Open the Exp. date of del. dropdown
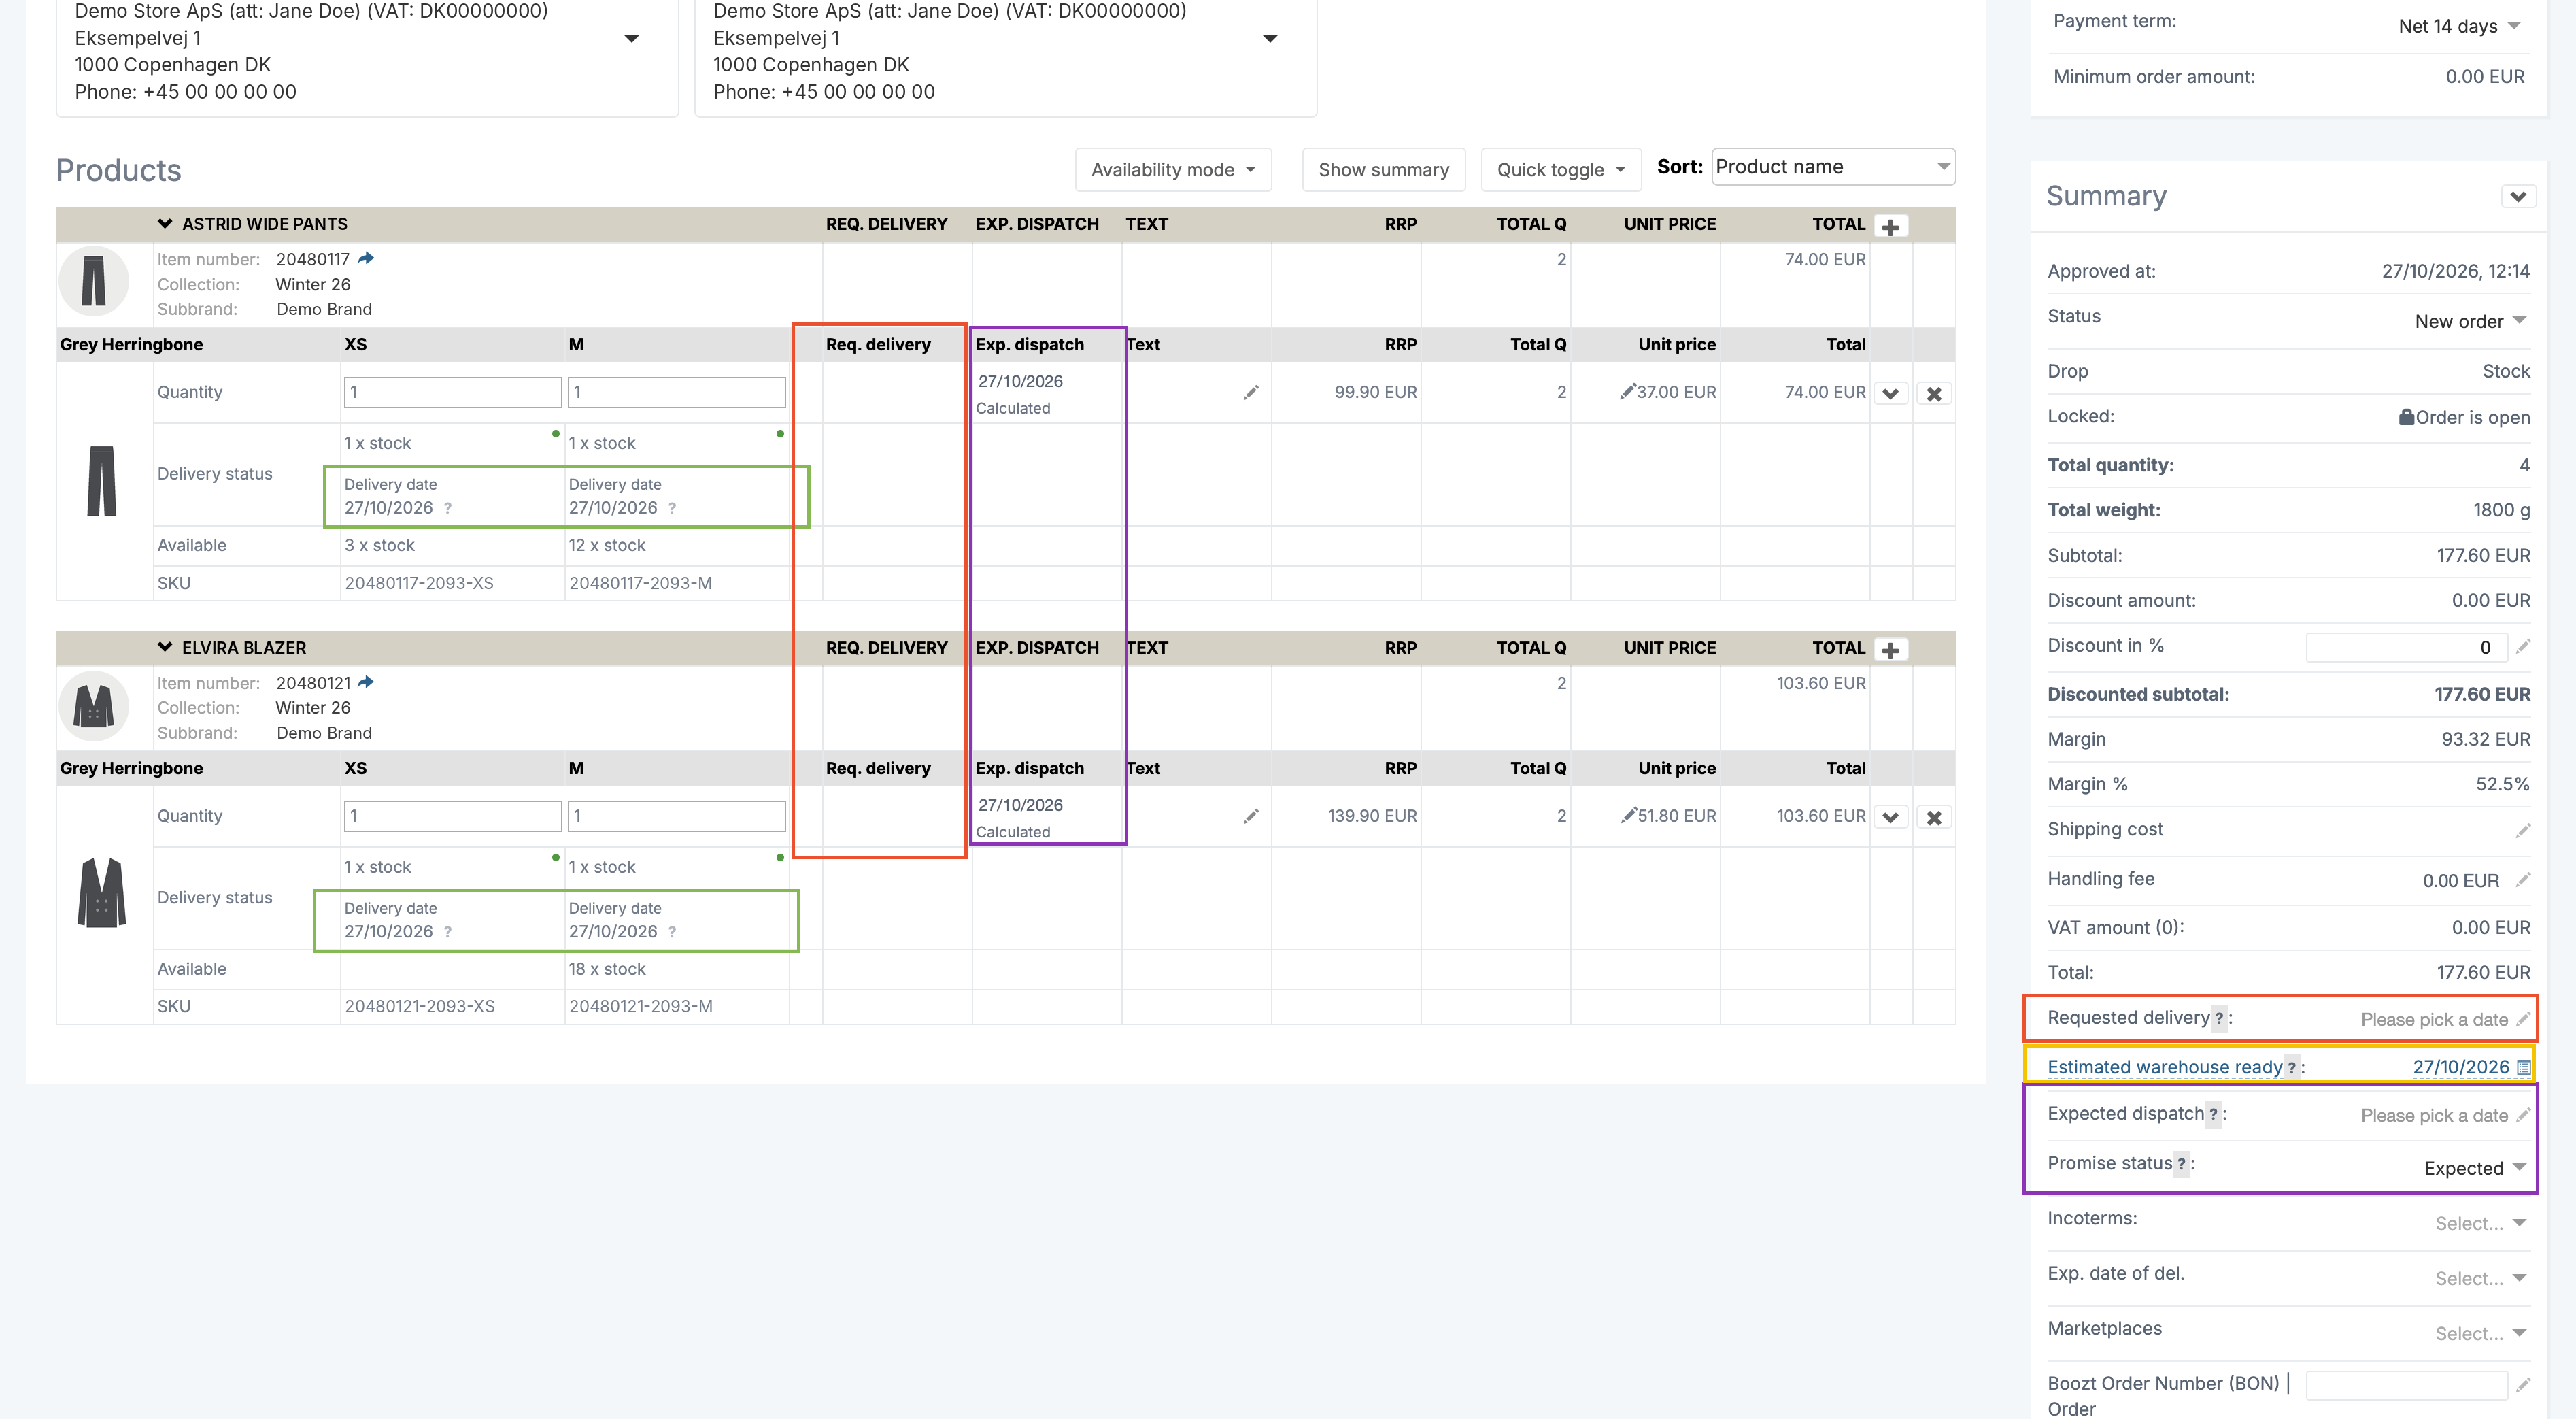The height and width of the screenshot is (1419, 2576). pyautogui.click(x=2480, y=1279)
